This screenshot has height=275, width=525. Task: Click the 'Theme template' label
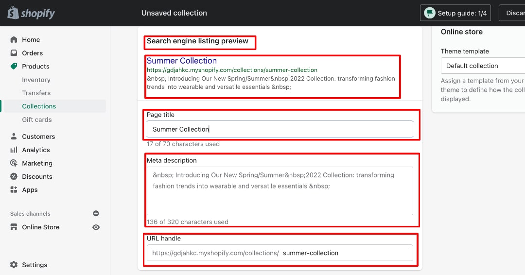point(465,51)
